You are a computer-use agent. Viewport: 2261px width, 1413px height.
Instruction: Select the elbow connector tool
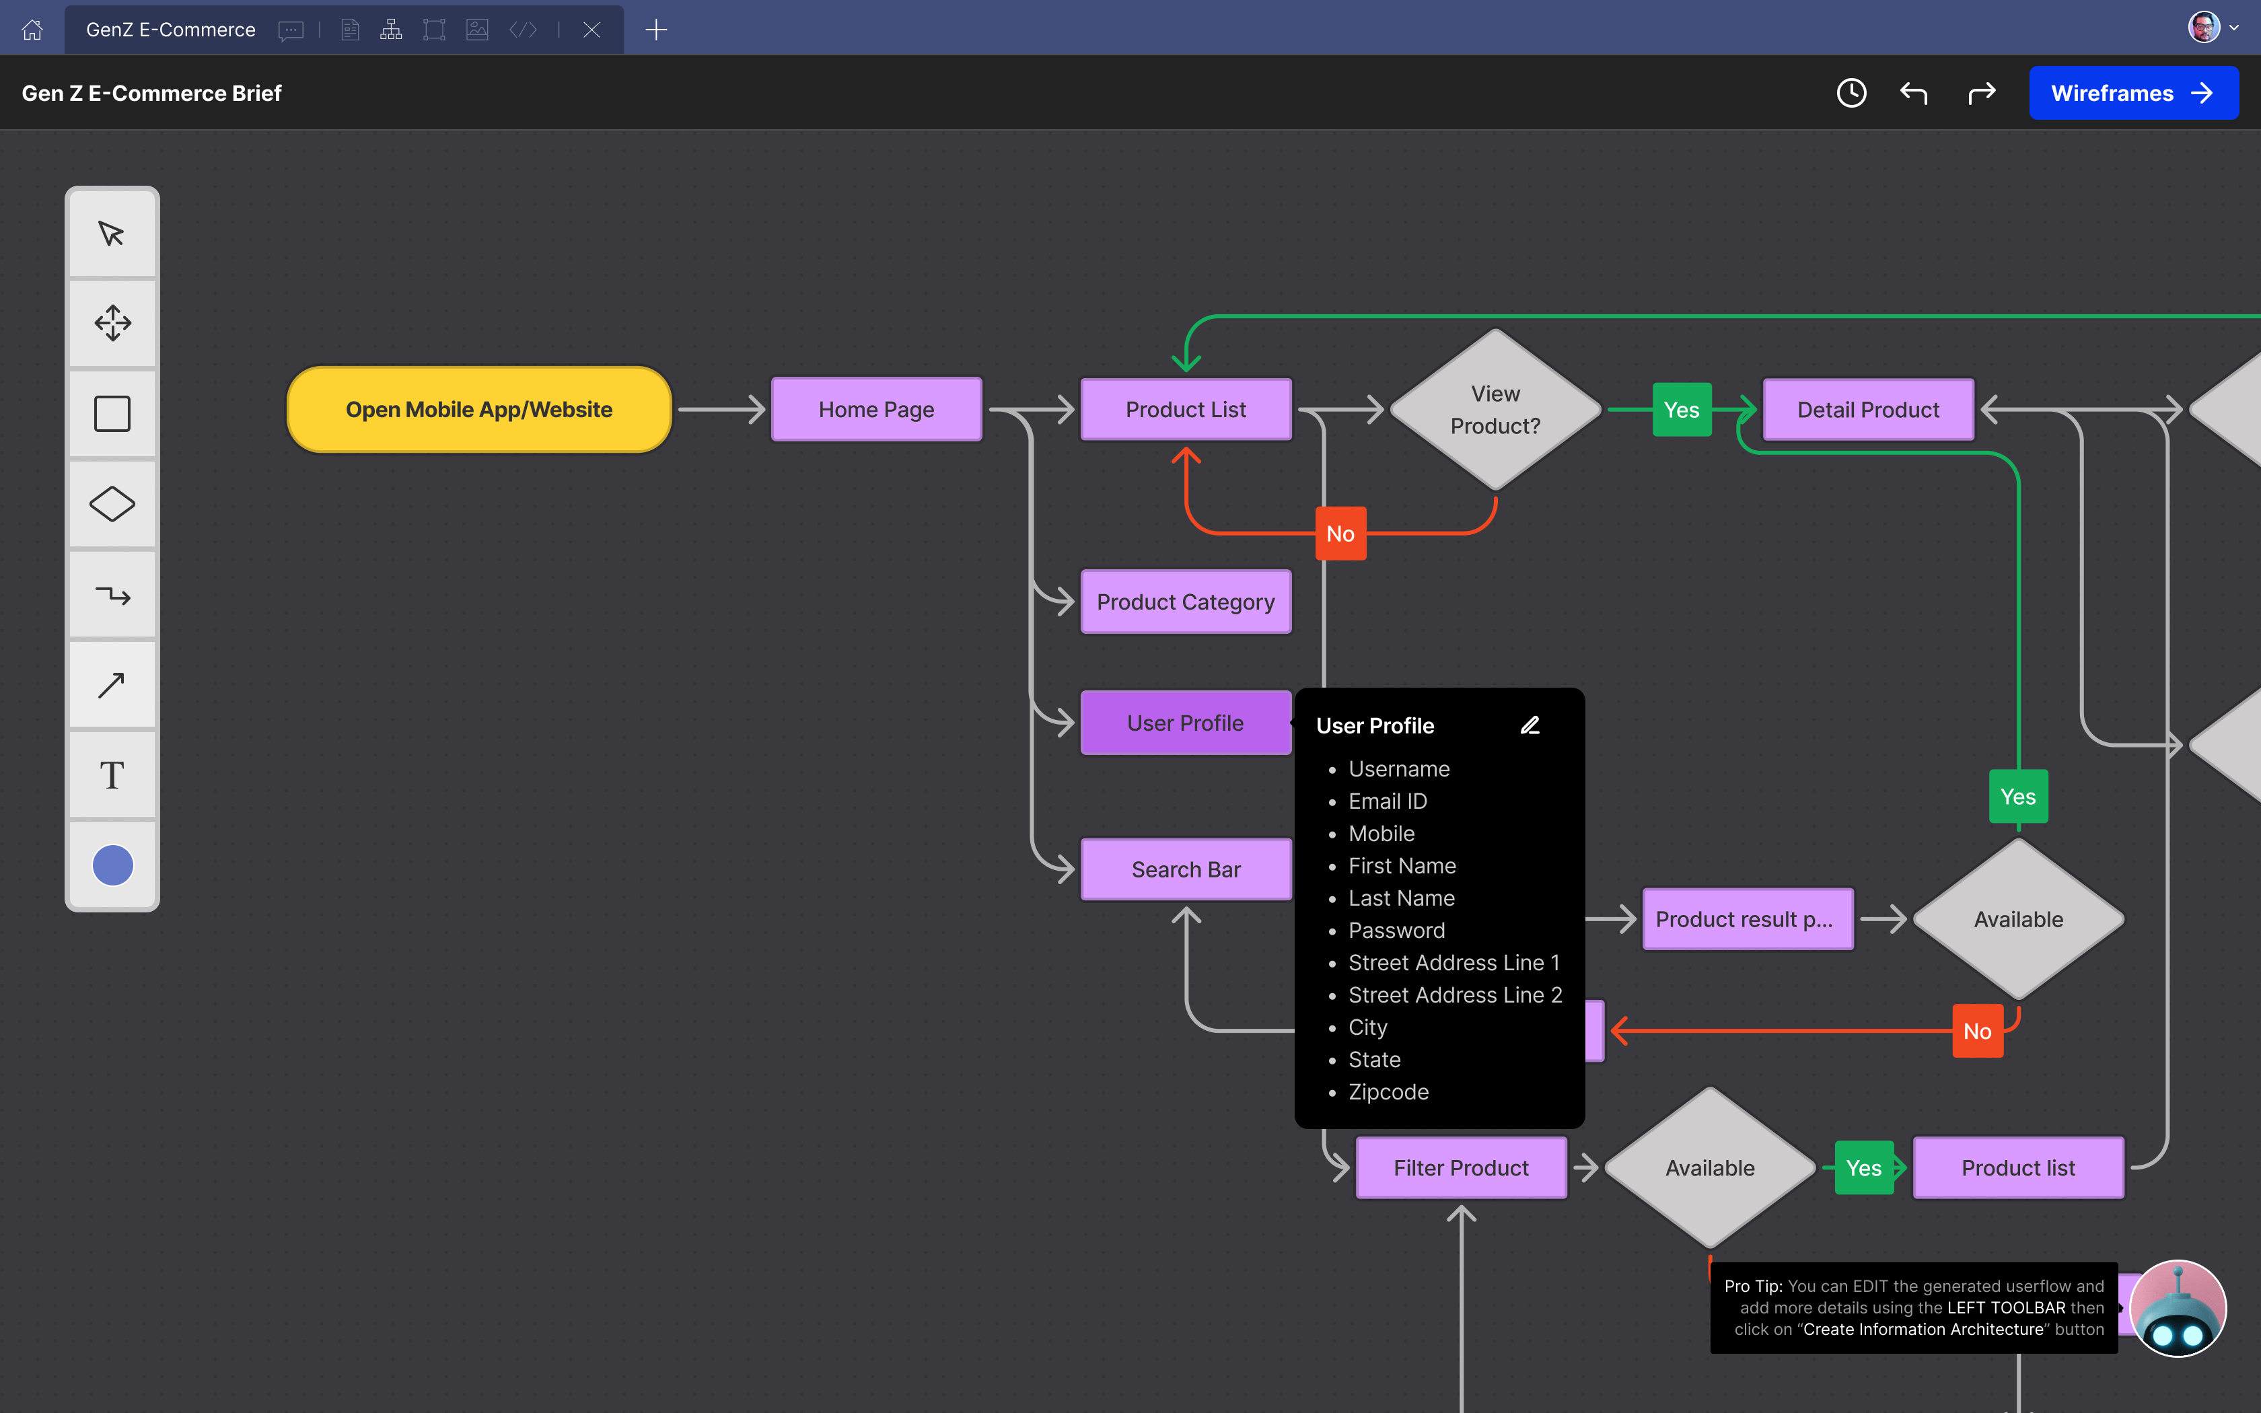(x=112, y=594)
